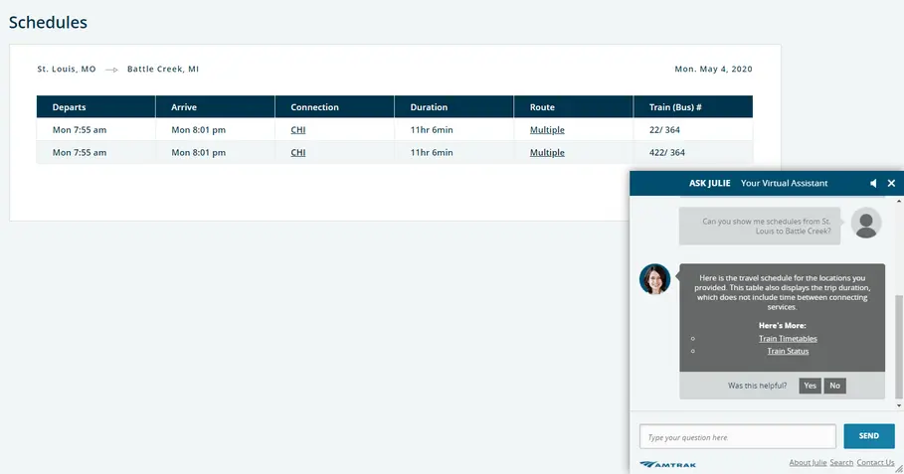904x474 pixels.
Task: Click the route arrow between the cities
Action: click(112, 70)
